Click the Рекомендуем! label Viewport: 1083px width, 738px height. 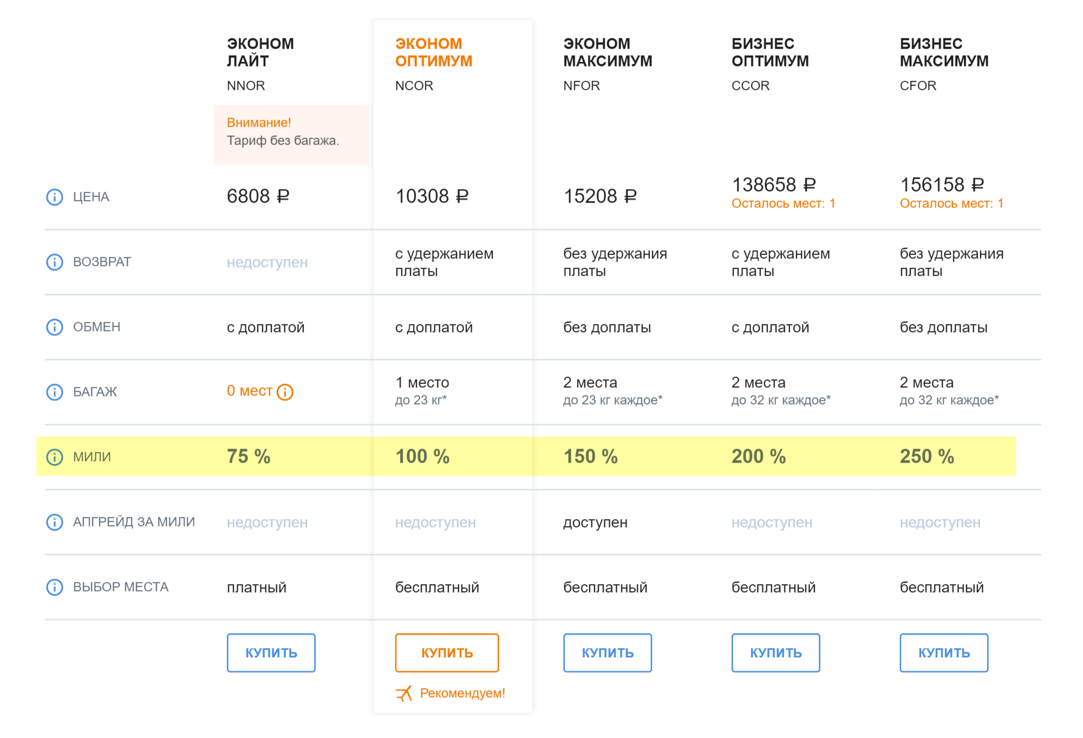462,693
